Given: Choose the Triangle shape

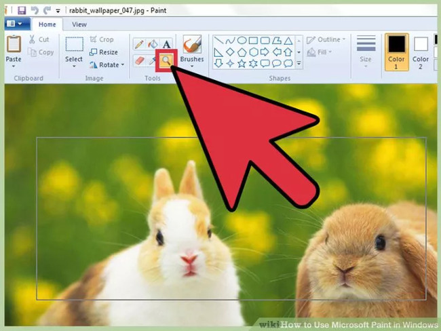Looking at the screenshot, I should [x=288, y=41].
